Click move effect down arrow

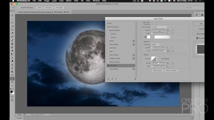tap(116, 79)
